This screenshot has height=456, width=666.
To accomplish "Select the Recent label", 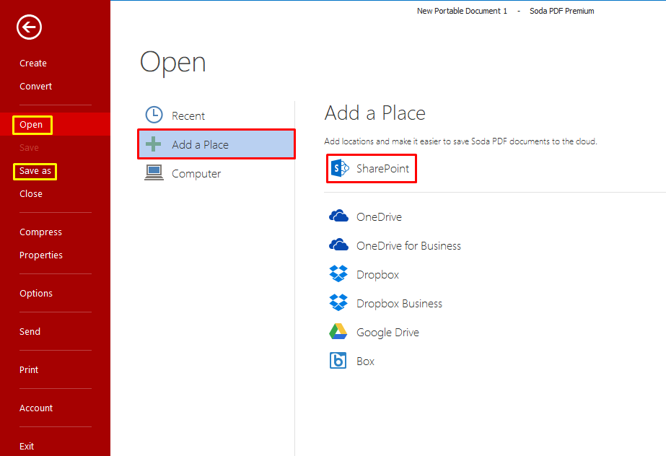I will tap(188, 115).
